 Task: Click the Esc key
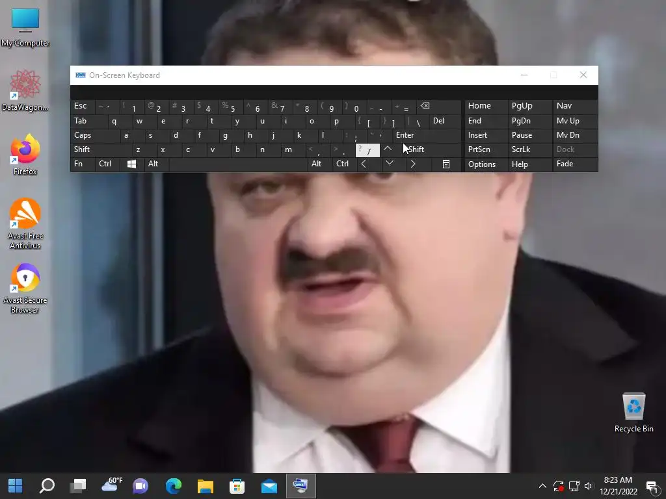(83, 106)
